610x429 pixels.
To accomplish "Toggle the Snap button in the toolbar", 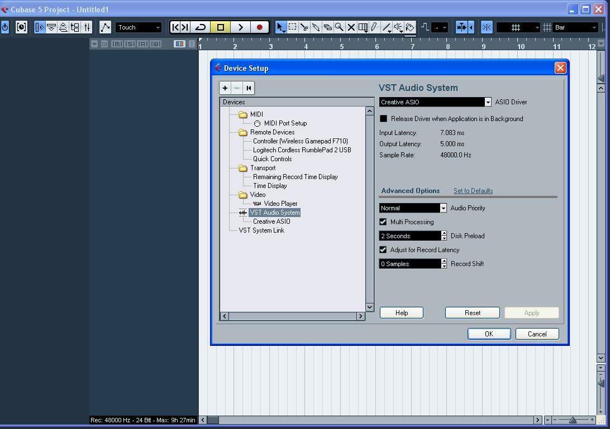I will (487, 27).
